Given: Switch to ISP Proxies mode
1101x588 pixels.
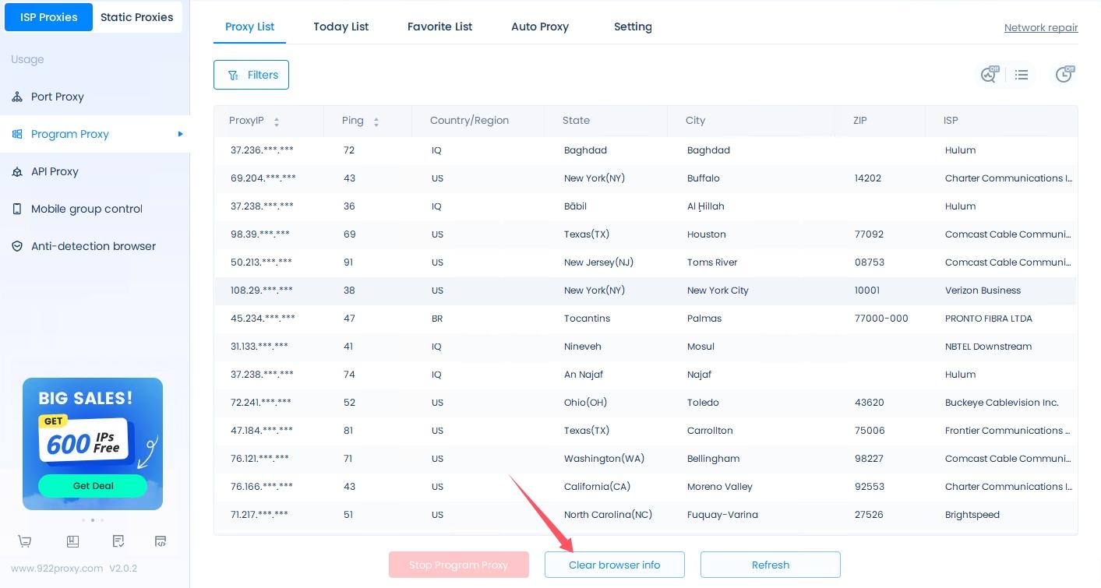Looking at the screenshot, I should (48, 17).
